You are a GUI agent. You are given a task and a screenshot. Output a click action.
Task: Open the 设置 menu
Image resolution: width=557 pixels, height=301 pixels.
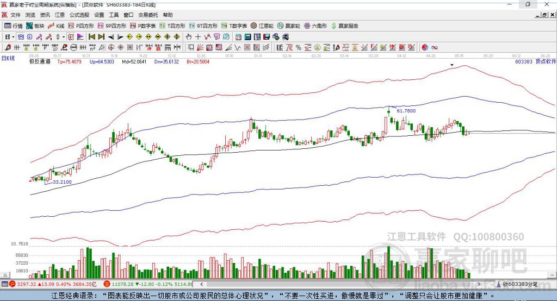(x=99, y=15)
